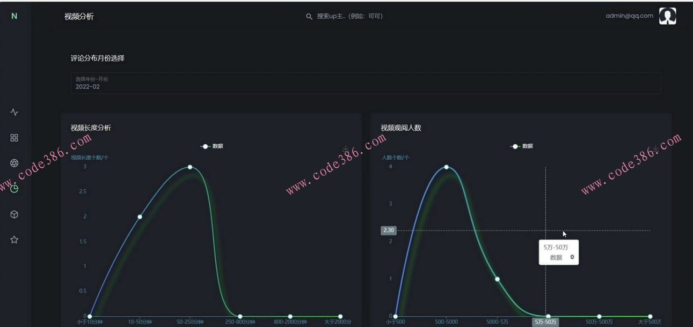Toggle 数据 legend in 视频观阅人数 chart
This screenshot has height=327, width=693.
click(521, 146)
